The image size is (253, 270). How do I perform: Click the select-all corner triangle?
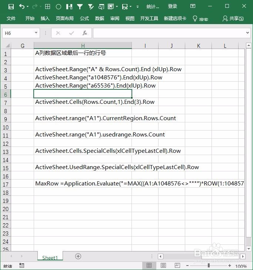click(x=8, y=46)
